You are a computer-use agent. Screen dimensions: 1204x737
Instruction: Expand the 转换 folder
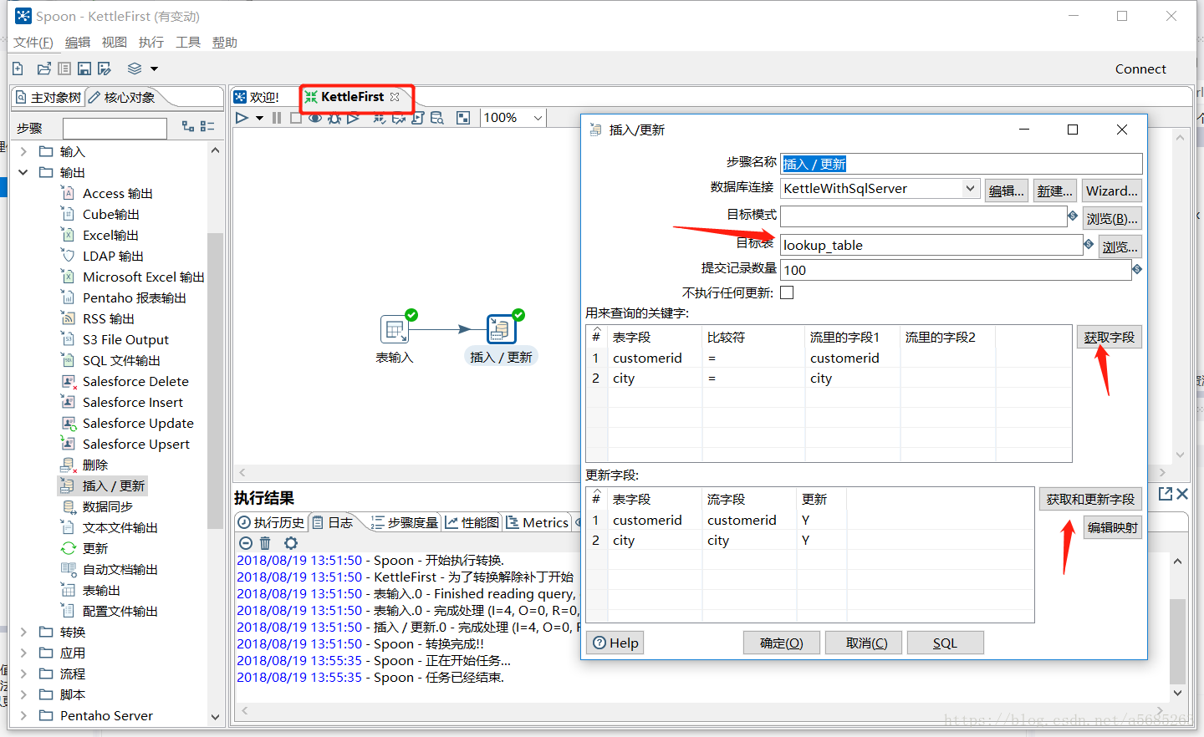pos(23,632)
